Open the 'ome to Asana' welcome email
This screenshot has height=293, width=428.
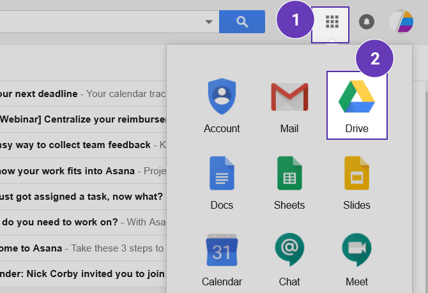point(83,248)
